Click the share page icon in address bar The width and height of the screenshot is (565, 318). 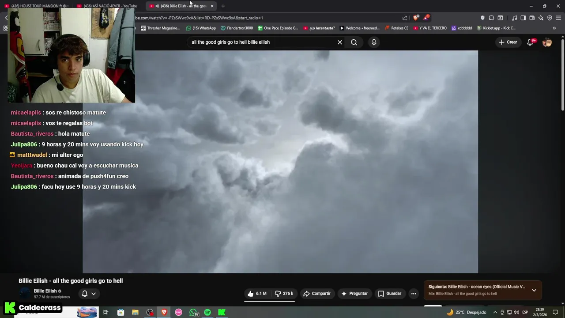click(x=405, y=18)
